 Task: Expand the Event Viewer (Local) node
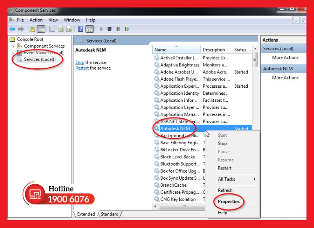pyautogui.click(x=13, y=53)
